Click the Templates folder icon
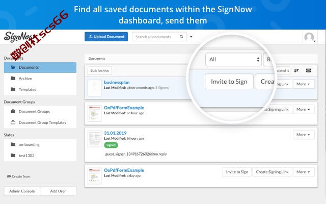326x204 pixels. [13, 89]
